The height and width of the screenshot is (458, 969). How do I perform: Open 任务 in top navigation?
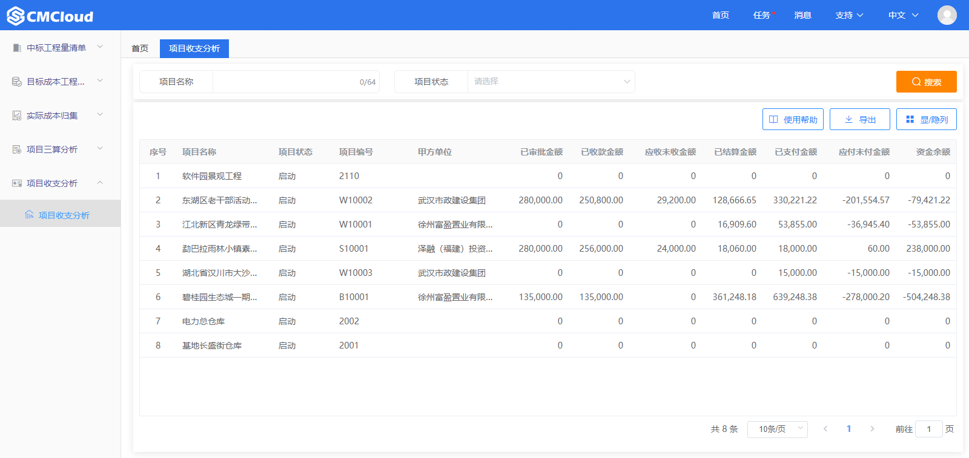(x=762, y=15)
